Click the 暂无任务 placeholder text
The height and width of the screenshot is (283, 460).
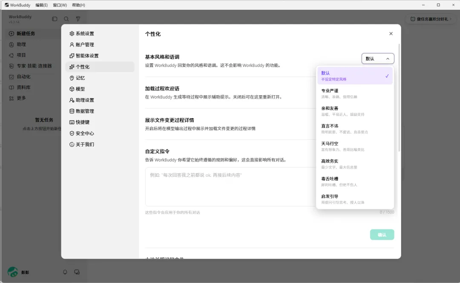click(x=44, y=120)
